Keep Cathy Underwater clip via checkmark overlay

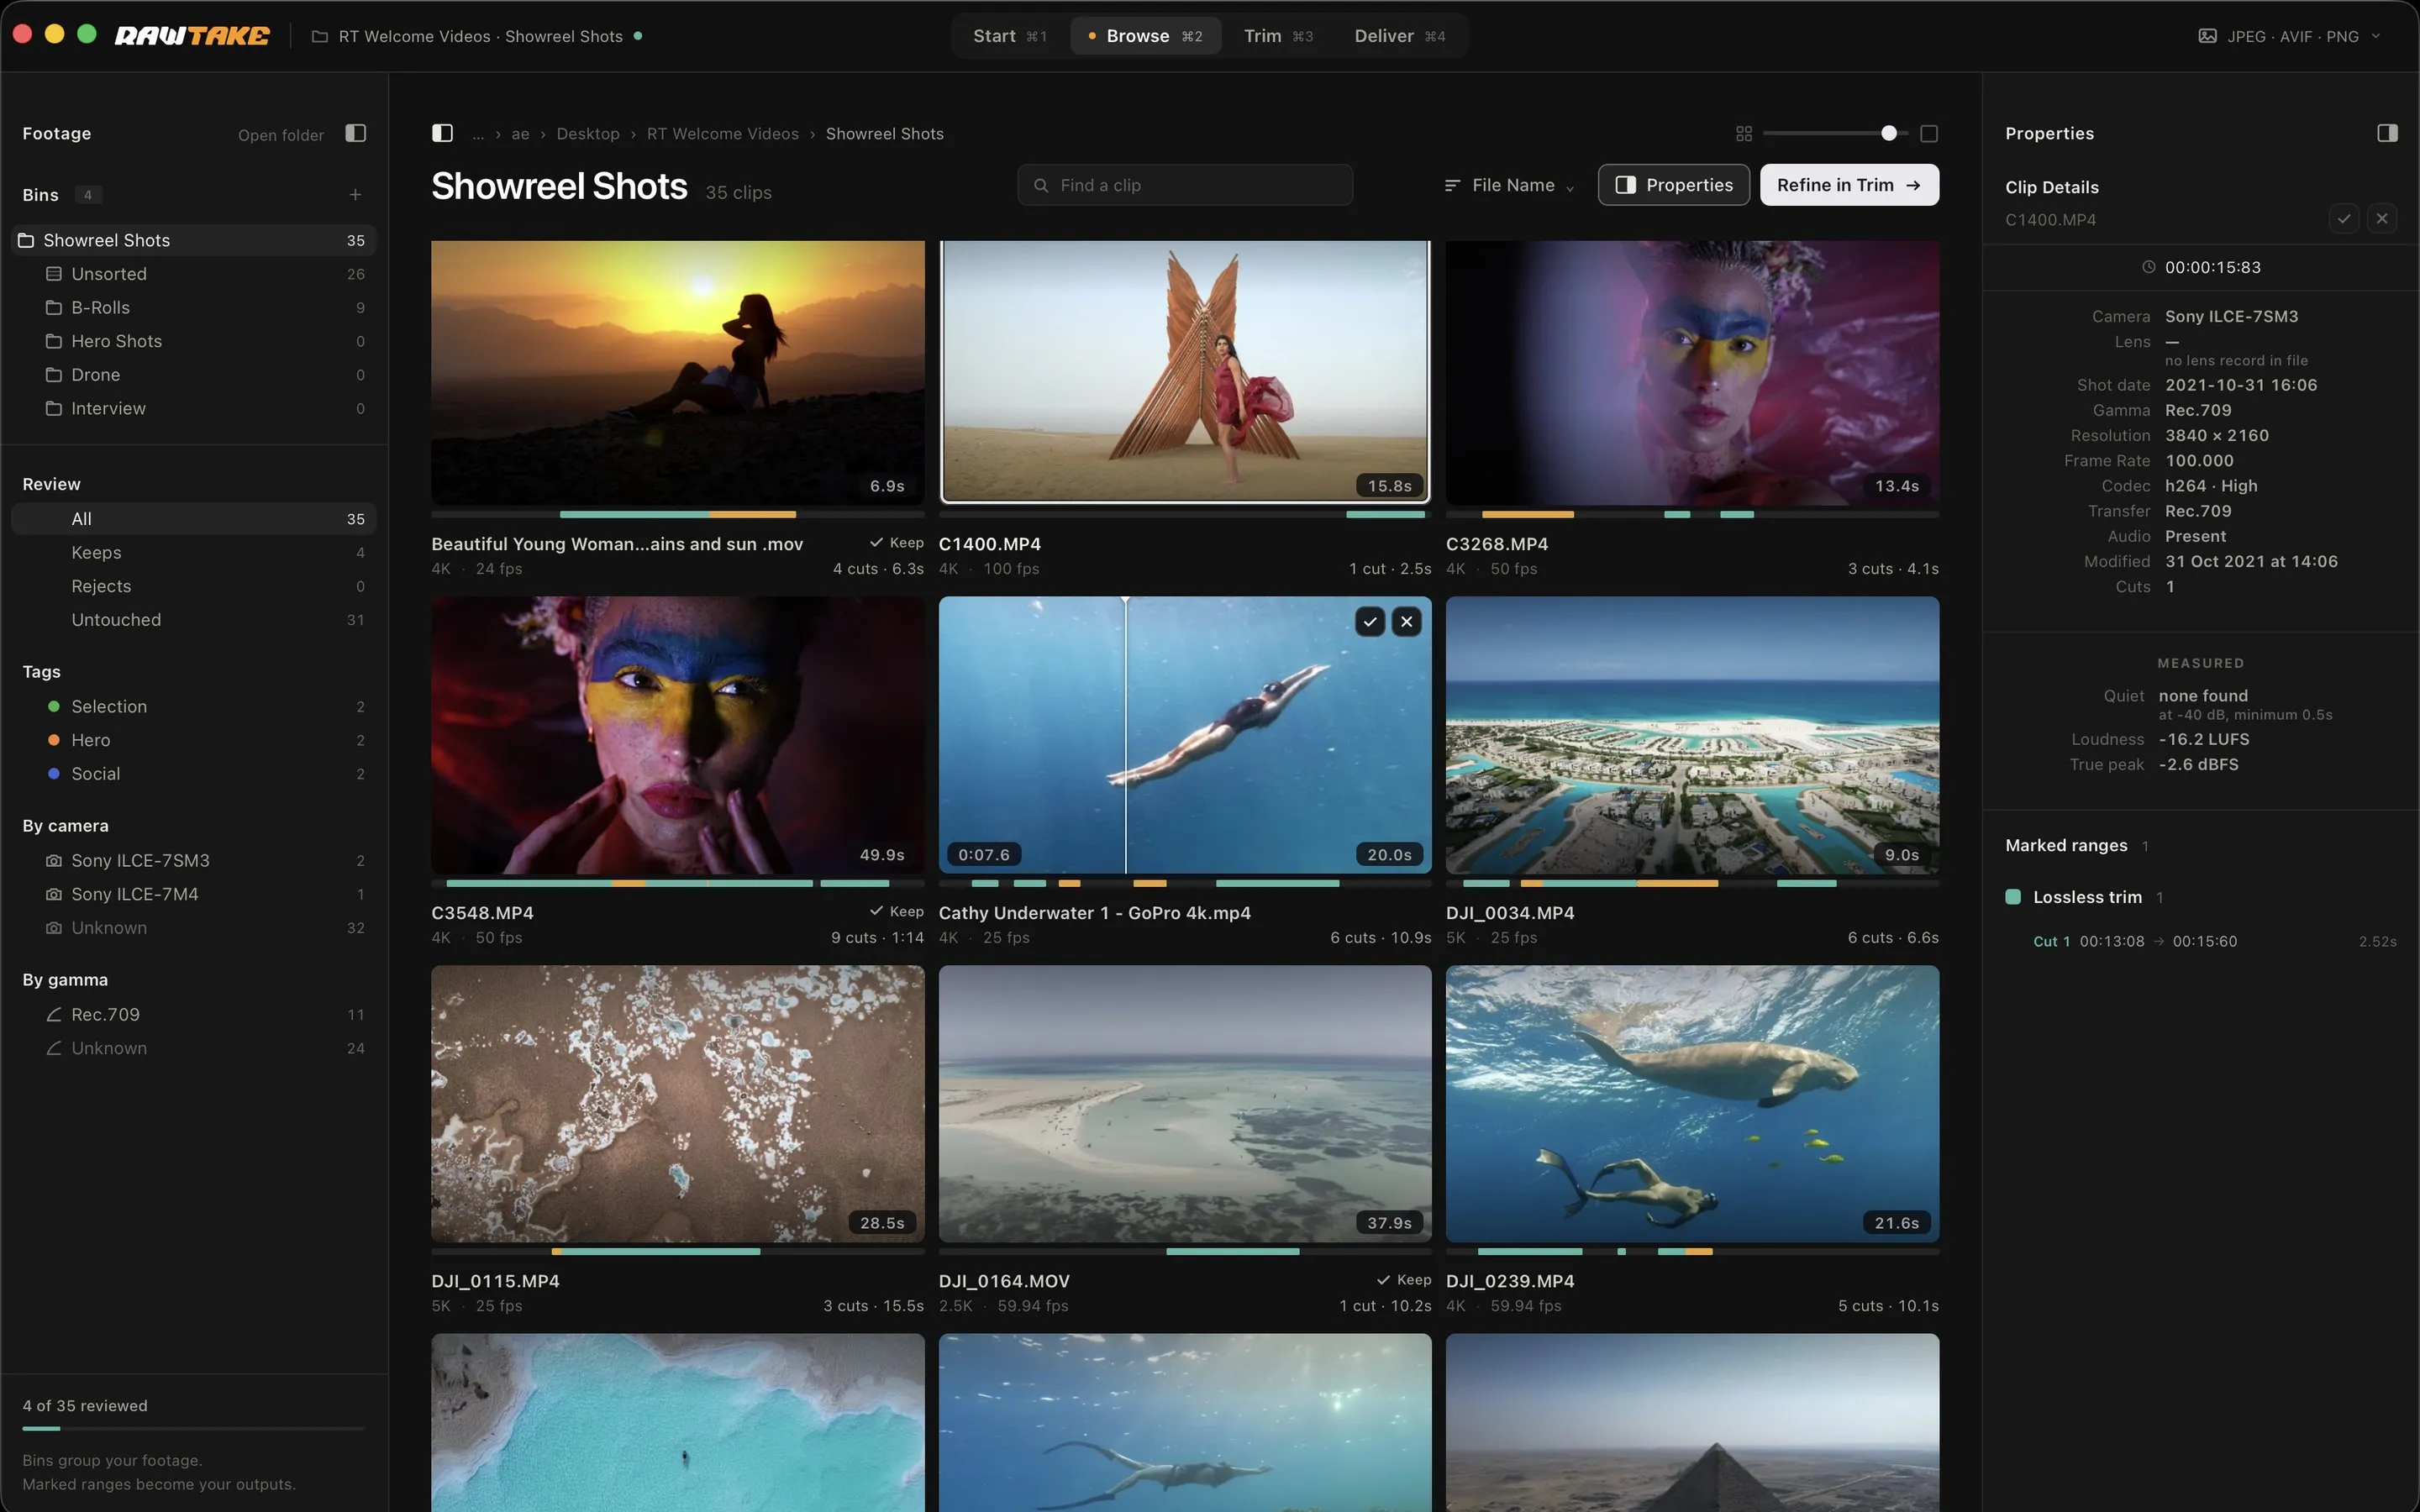pyautogui.click(x=1370, y=622)
